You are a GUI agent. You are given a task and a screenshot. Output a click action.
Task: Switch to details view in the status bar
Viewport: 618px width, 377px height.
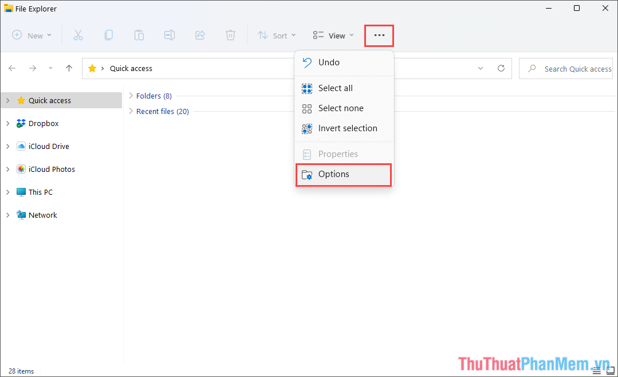(596, 370)
